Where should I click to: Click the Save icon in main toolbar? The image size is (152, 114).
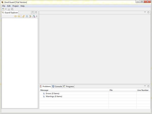click(9, 9)
